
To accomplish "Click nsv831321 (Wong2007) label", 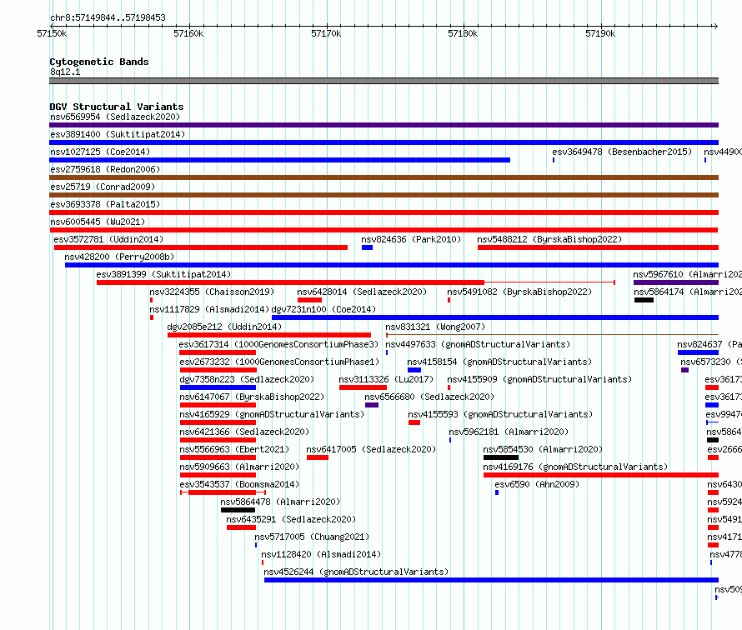I will [435, 327].
